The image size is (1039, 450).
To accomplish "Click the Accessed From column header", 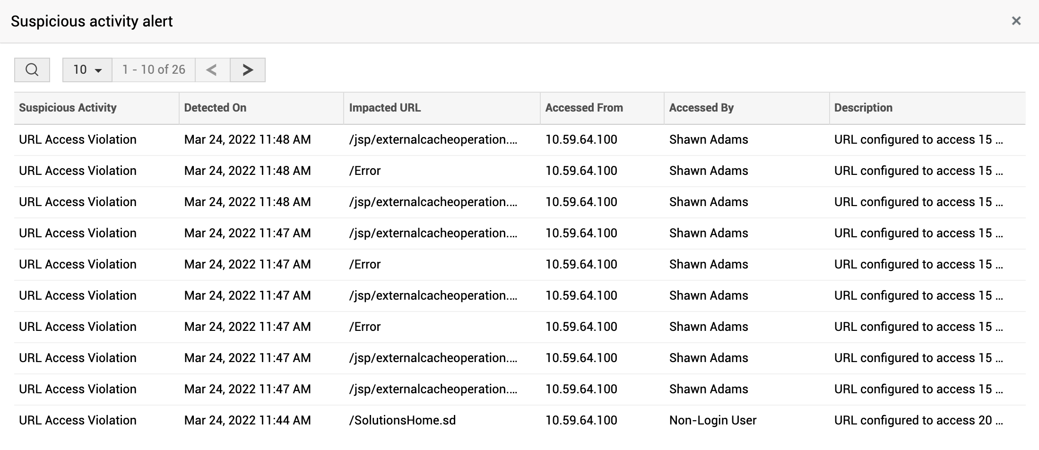I will pyautogui.click(x=584, y=108).
